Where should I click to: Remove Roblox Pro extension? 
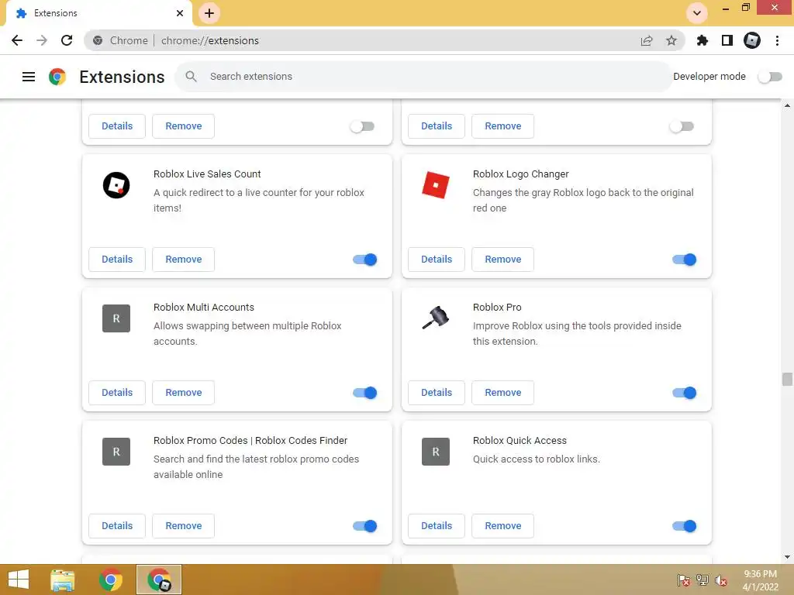point(502,393)
